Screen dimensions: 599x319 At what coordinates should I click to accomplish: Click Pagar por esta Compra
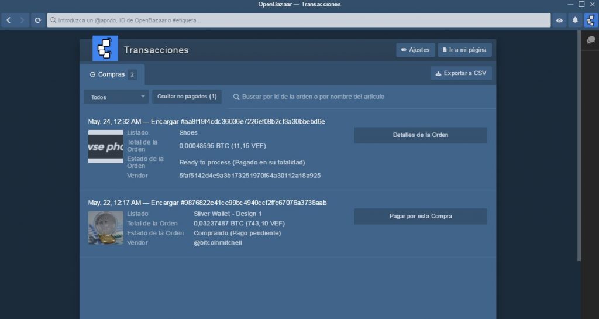click(x=420, y=216)
